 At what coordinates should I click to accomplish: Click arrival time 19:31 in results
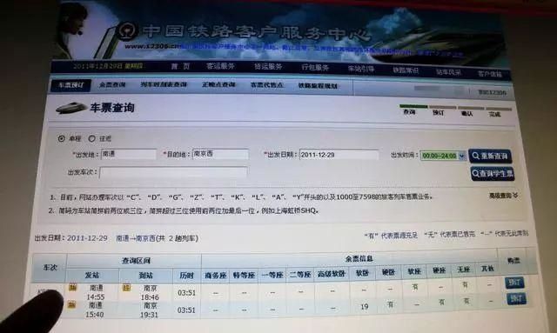[x=149, y=315]
